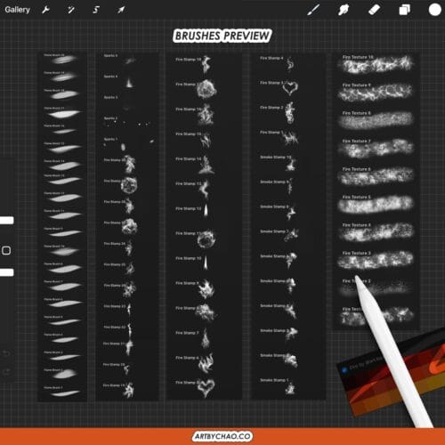Open the white active color circle
This screenshot has height=445, width=445.
(435, 10)
